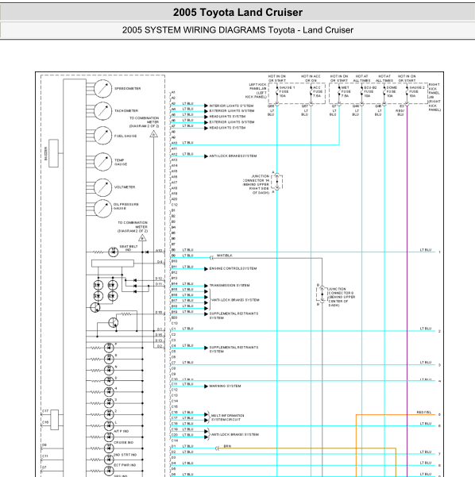This screenshot has width=475, height=477.
Task: Click the speedometer gauge circle symbol
Action: pos(103,89)
